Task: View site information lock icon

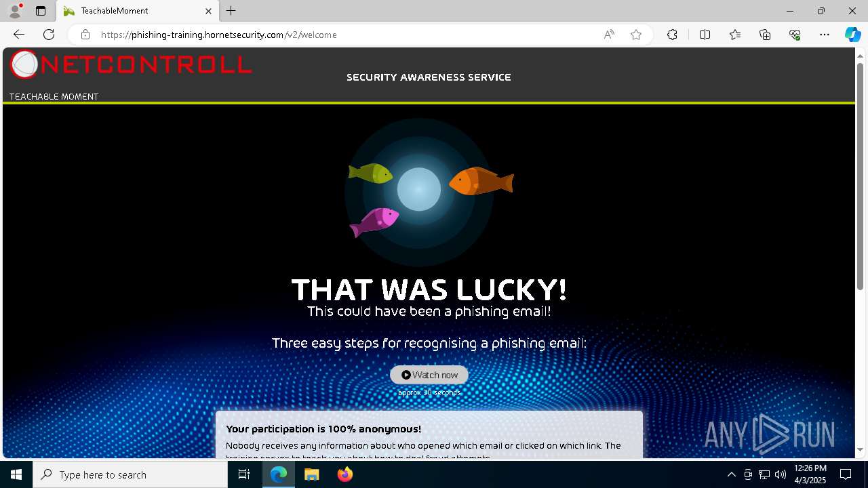Action: [85, 35]
